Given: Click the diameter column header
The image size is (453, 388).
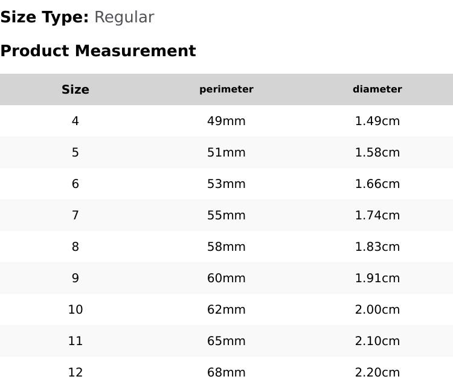Looking at the screenshot, I should tap(377, 89).
